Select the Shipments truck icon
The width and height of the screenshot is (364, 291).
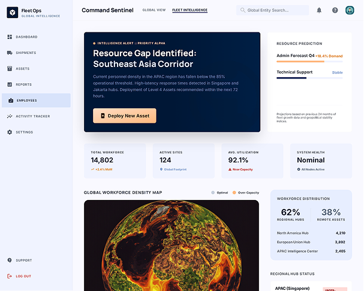click(10, 53)
